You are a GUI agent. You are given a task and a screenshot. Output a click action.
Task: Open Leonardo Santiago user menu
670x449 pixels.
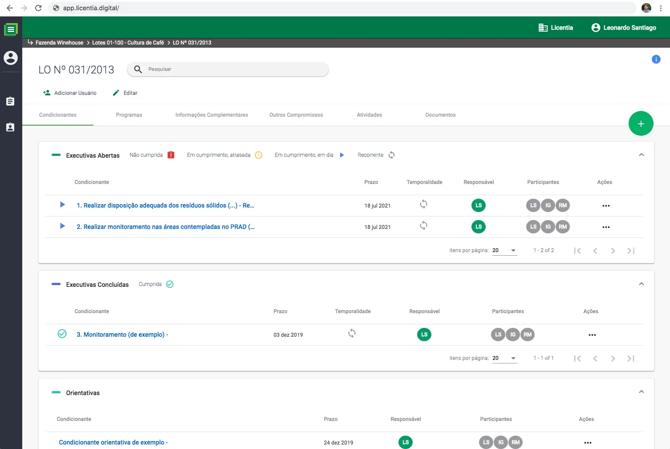click(623, 28)
